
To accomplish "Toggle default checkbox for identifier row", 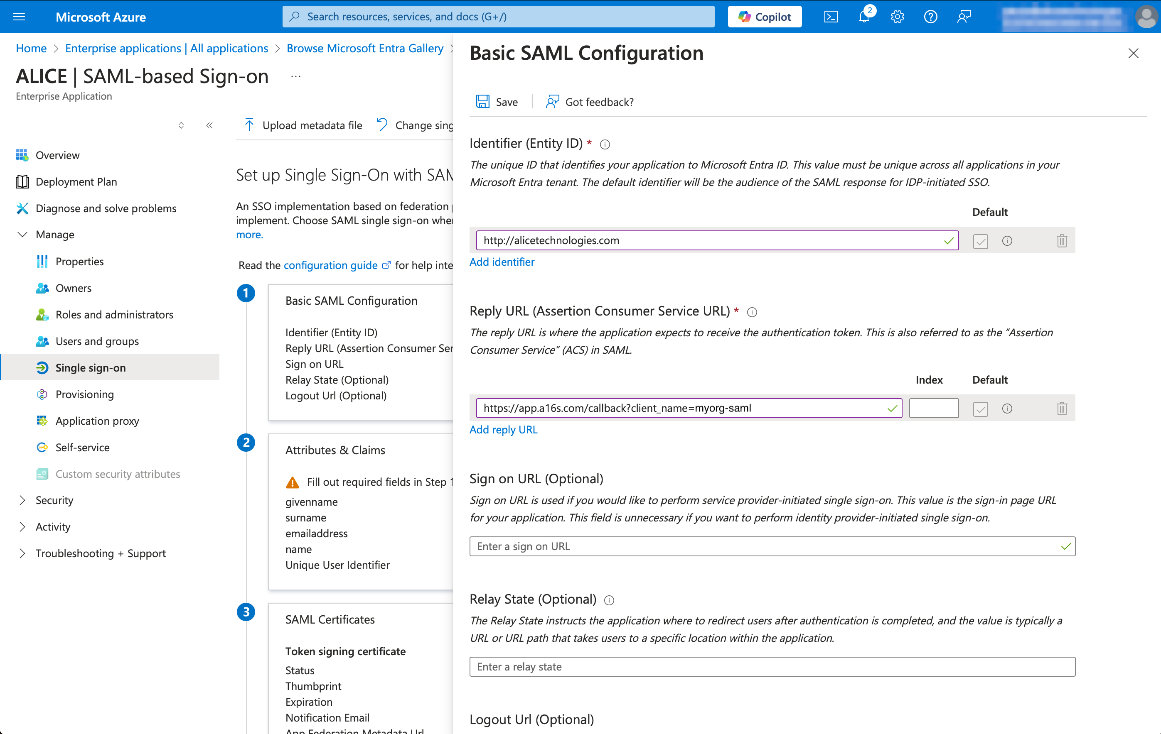I will [980, 241].
